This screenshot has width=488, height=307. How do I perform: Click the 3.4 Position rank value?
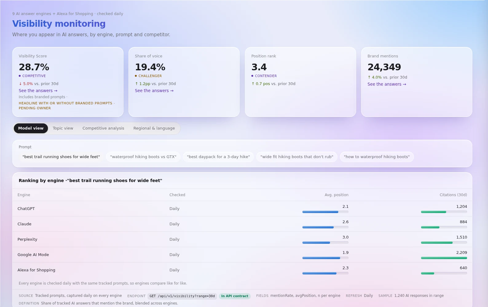pyautogui.click(x=259, y=67)
